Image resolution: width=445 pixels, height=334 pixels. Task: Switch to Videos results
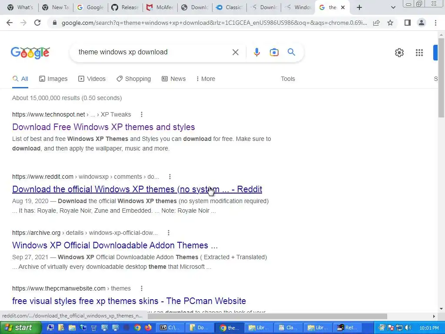[x=92, y=79]
